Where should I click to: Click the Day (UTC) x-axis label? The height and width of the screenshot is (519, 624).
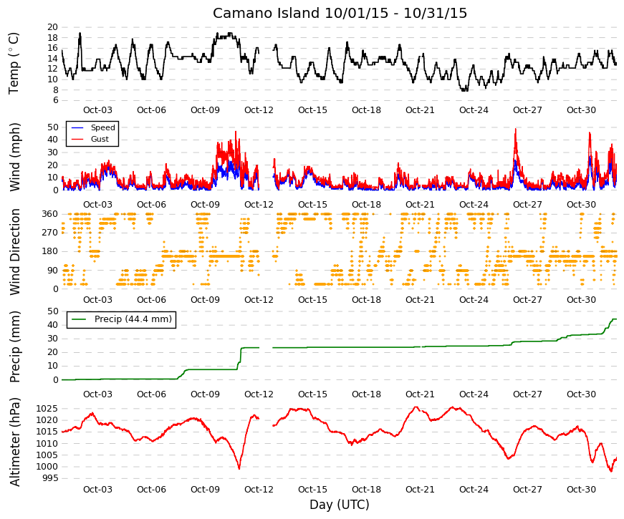340,505
